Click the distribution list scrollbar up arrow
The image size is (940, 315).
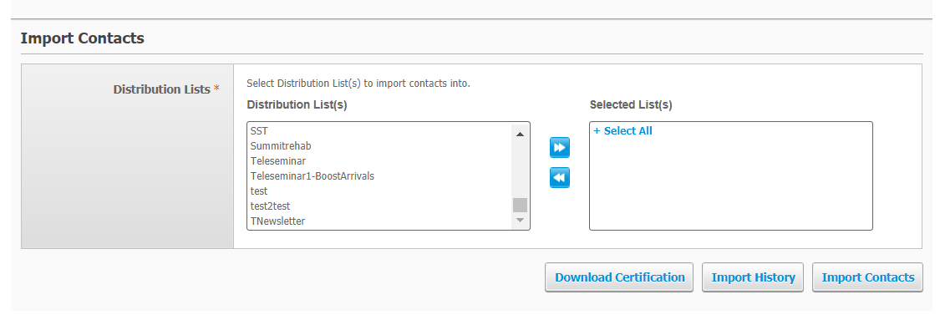point(520,134)
